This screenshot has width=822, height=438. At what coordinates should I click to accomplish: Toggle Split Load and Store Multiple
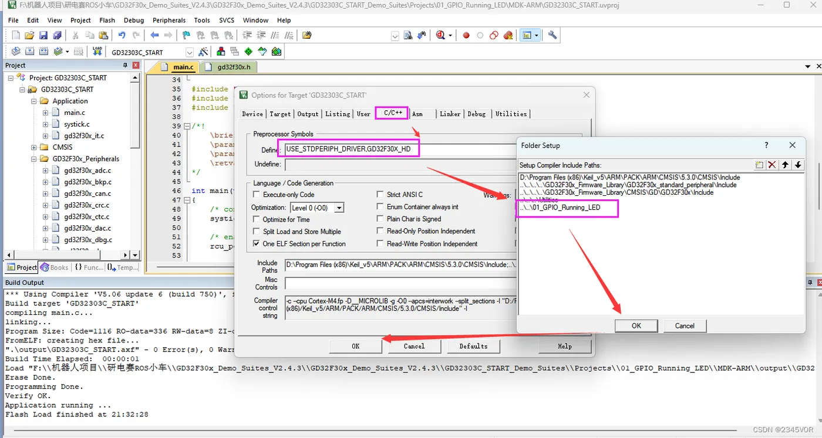[256, 232]
